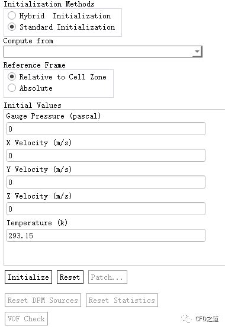
Task: Click the Initial Values group label
Action: [x=33, y=105]
